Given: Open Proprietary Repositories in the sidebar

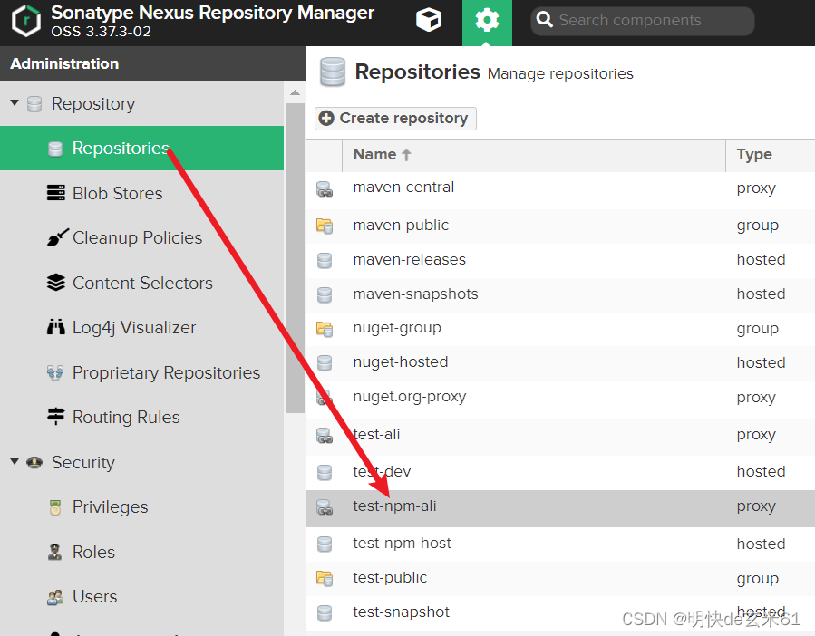Looking at the screenshot, I should (x=142, y=372).
